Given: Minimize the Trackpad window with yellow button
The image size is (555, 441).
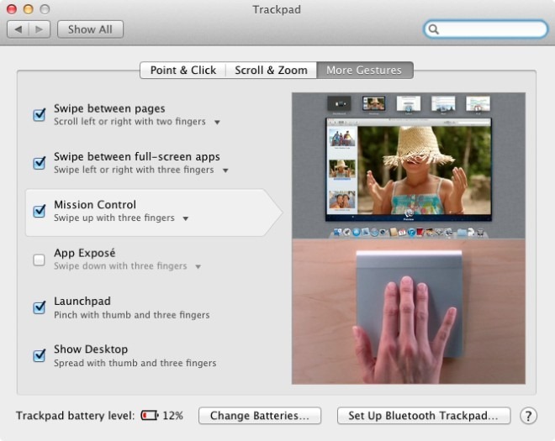Looking at the screenshot, I should pyautogui.click(x=28, y=9).
